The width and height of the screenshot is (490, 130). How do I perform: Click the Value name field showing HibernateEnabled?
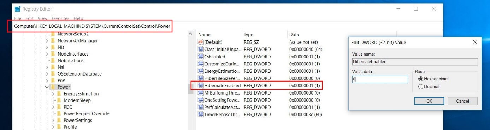coord(415,61)
